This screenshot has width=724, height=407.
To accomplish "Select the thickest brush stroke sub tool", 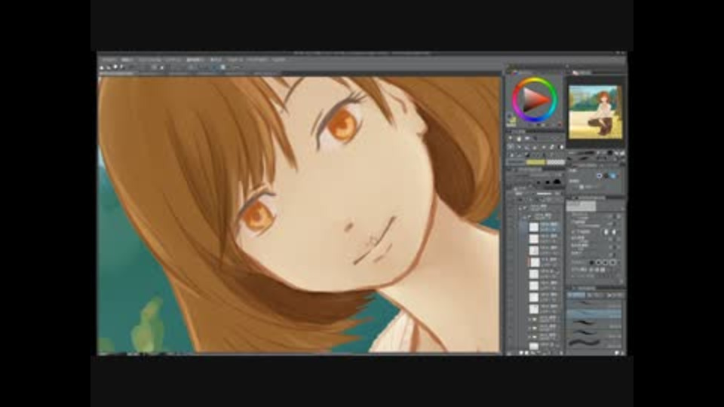I will pos(594,342).
